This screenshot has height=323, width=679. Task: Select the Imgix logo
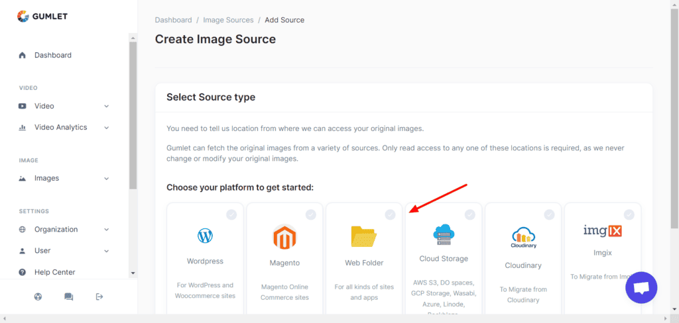click(602, 231)
